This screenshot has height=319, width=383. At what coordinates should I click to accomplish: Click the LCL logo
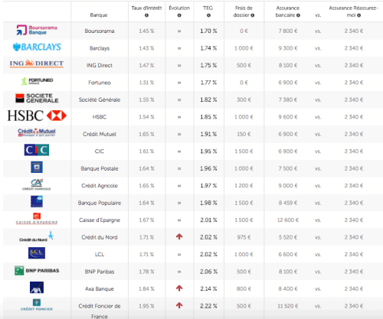(37, 253)
